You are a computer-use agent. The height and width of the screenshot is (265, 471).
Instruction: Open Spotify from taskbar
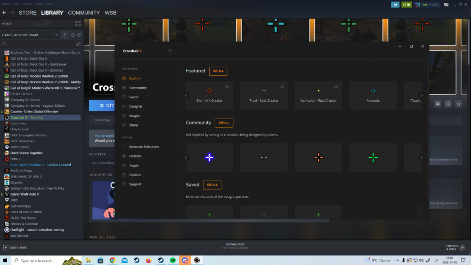pyautogui.click(x=173, y=260)
